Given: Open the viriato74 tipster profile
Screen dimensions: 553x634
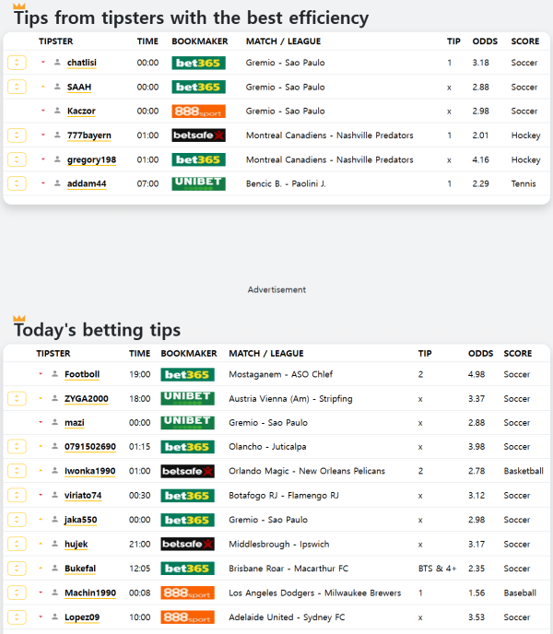Looking at the screenshot, I should coord(83,496).
